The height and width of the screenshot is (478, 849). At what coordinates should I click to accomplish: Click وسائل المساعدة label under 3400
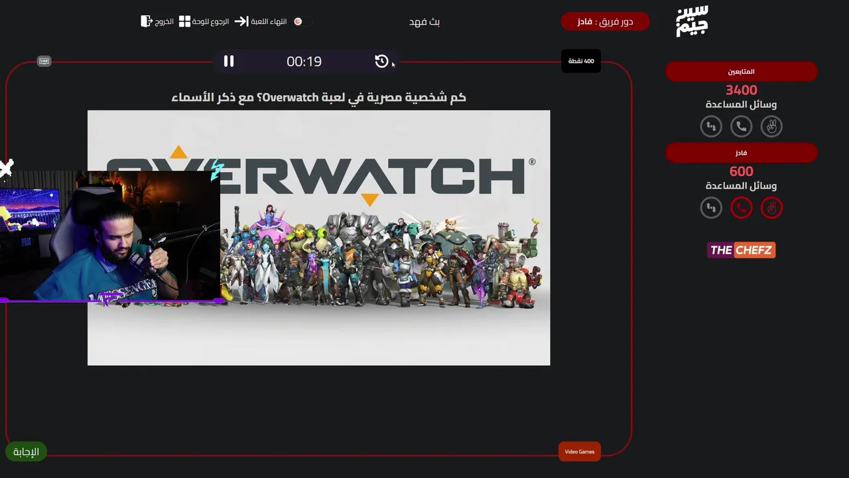tap(742, 104)
